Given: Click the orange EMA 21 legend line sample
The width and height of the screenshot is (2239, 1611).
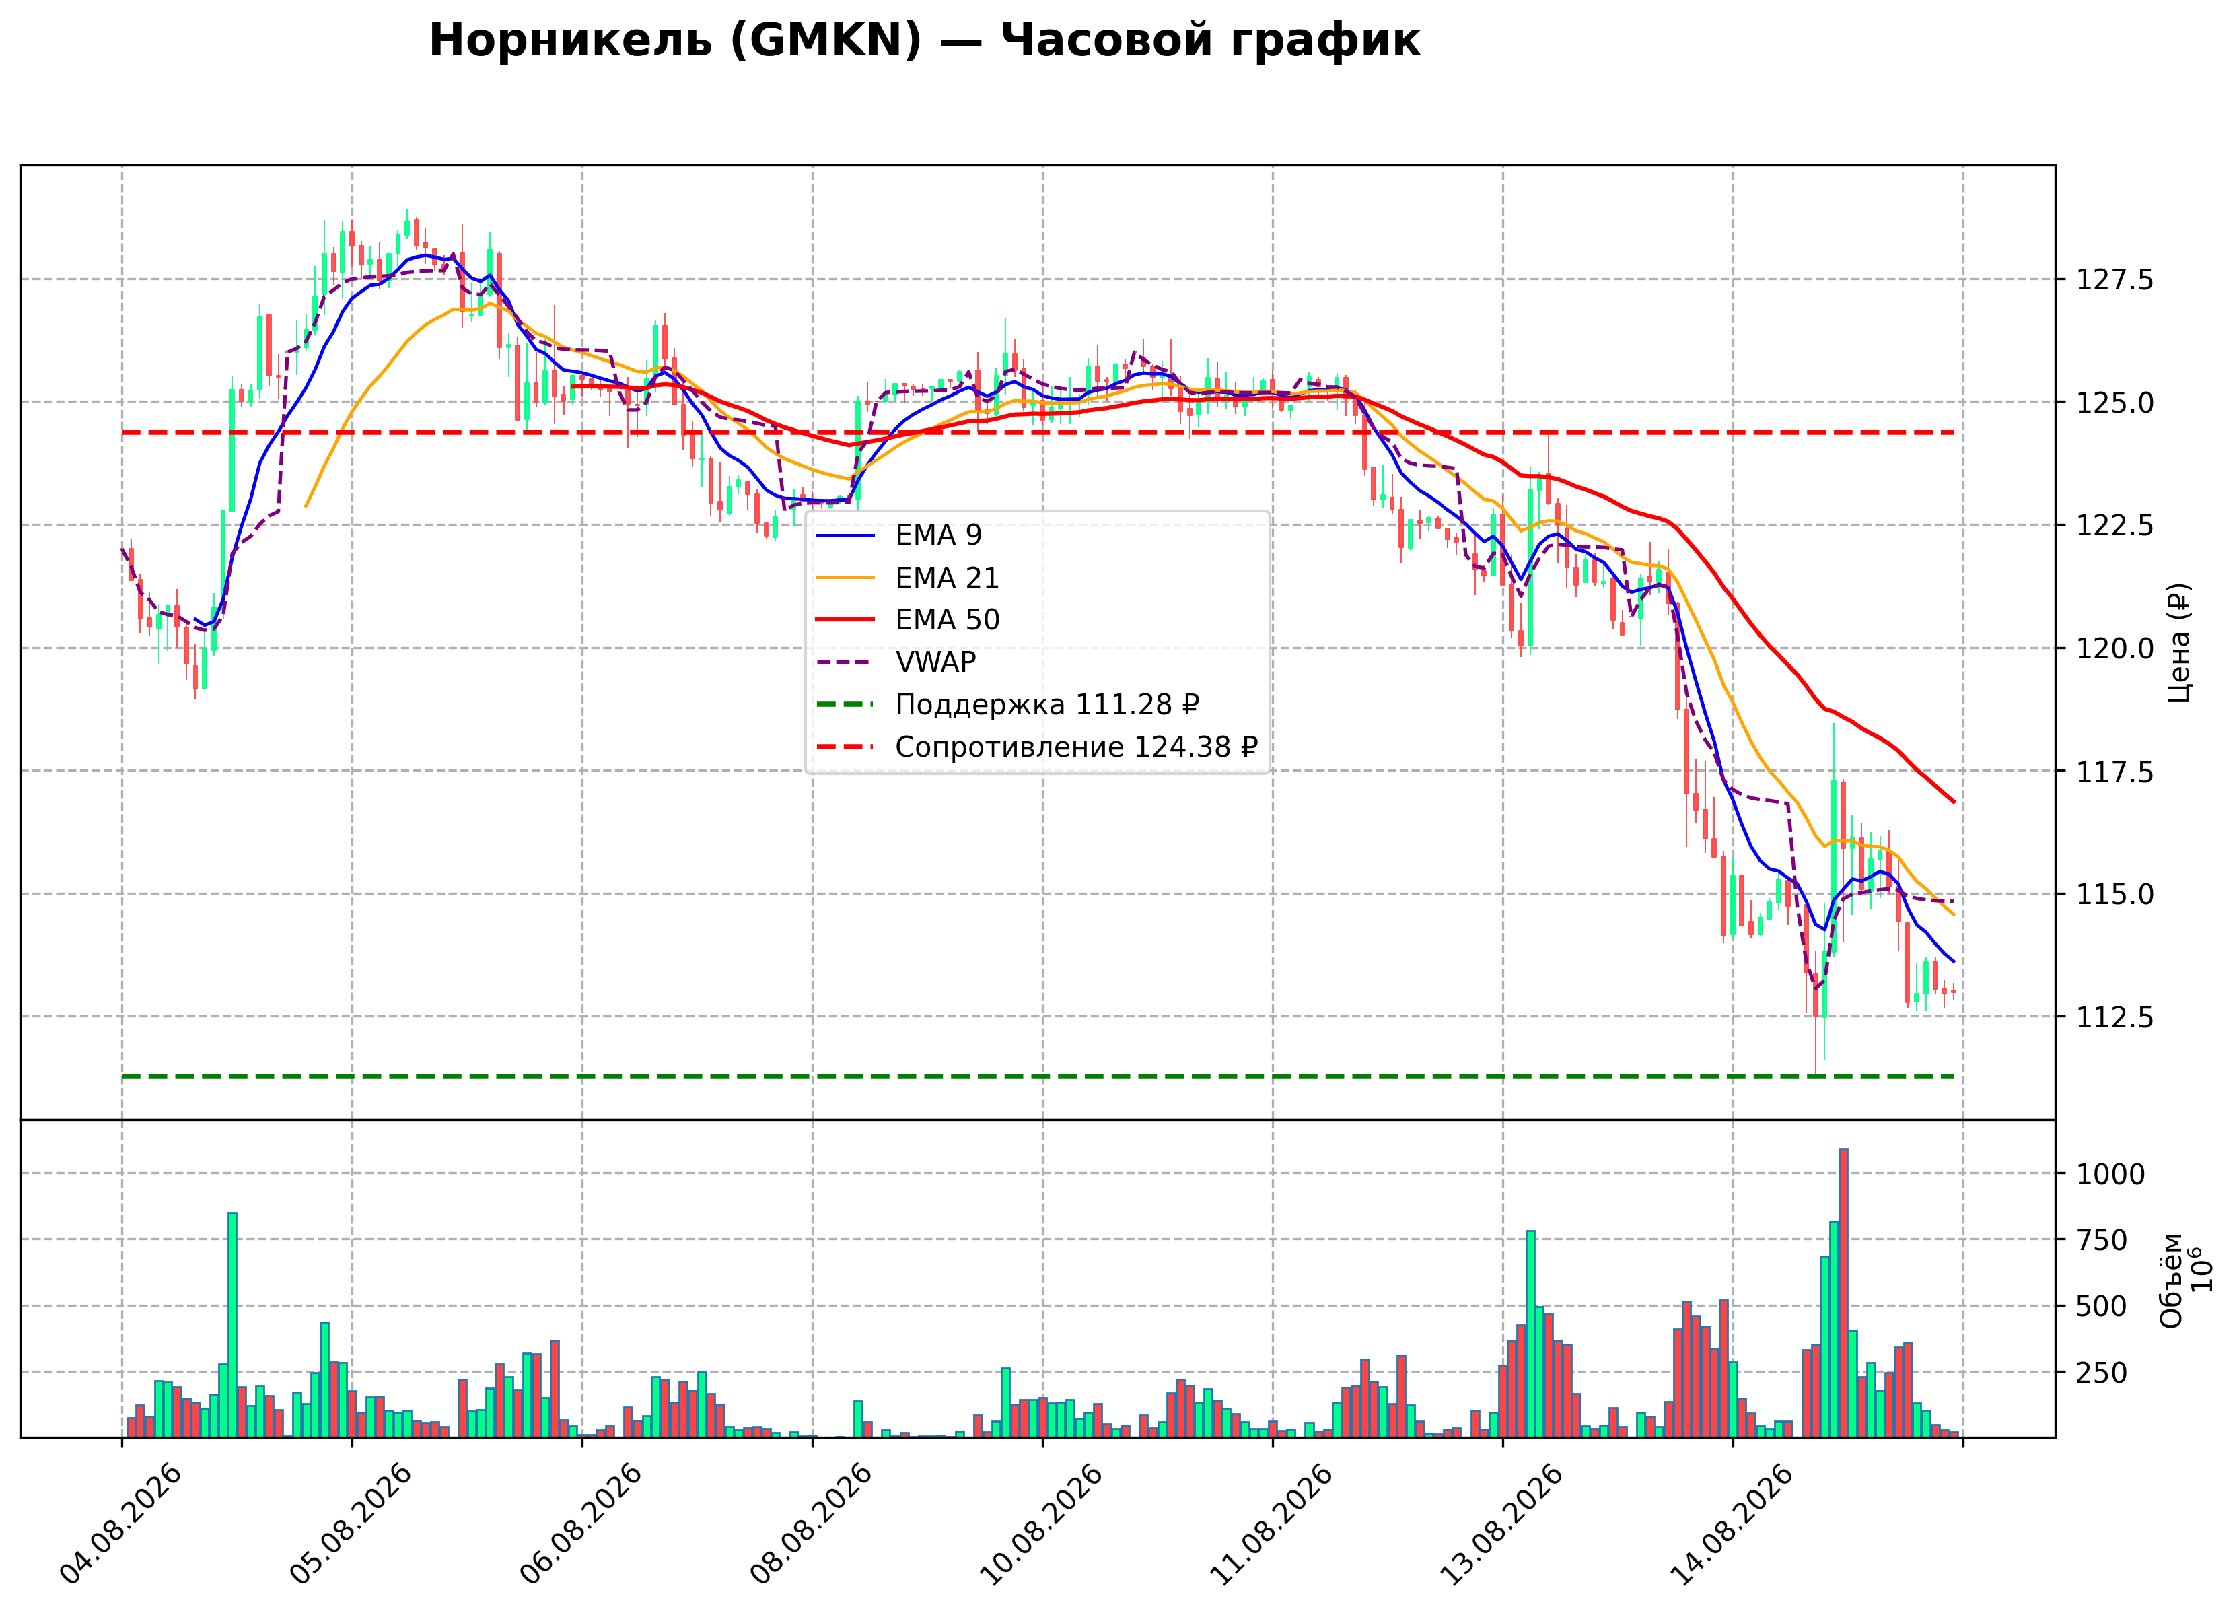Looking at the screenshot, I should pyautogui.click(x=846, y=578).
